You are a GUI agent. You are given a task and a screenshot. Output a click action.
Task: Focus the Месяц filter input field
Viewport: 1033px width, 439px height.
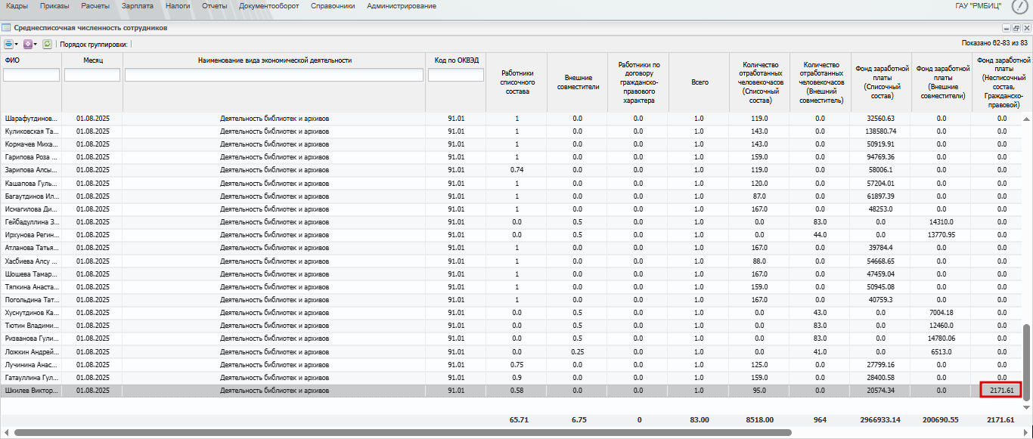point(92,75)
